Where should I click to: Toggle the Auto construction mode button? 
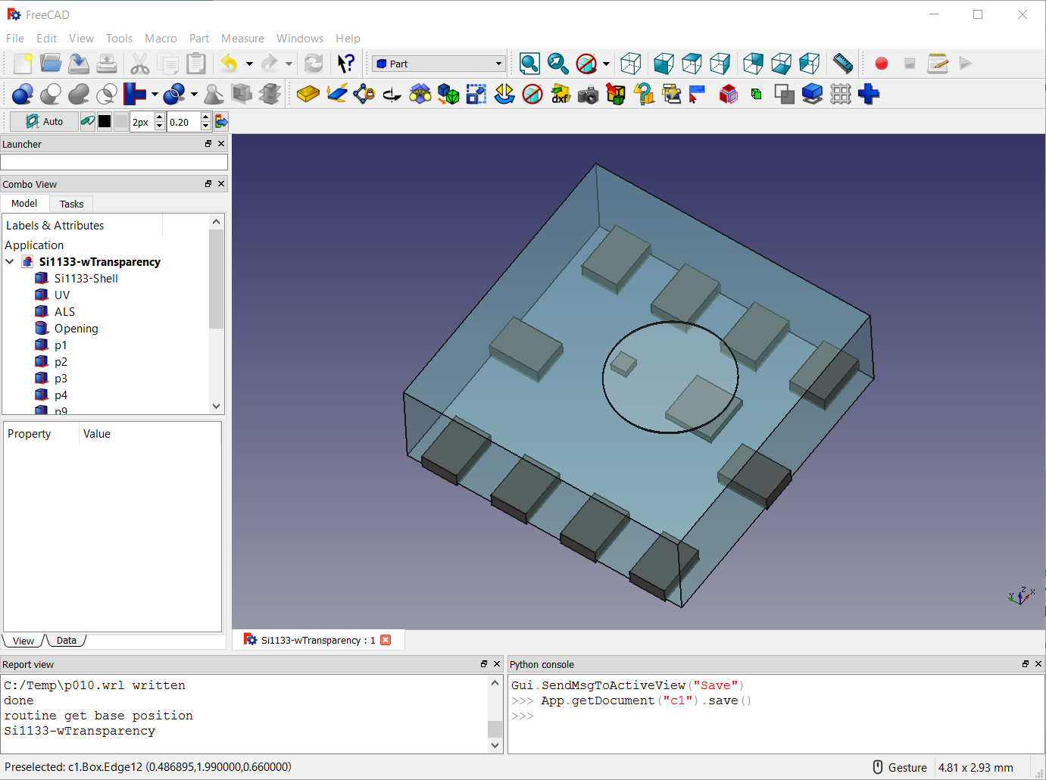click(43, 121)
